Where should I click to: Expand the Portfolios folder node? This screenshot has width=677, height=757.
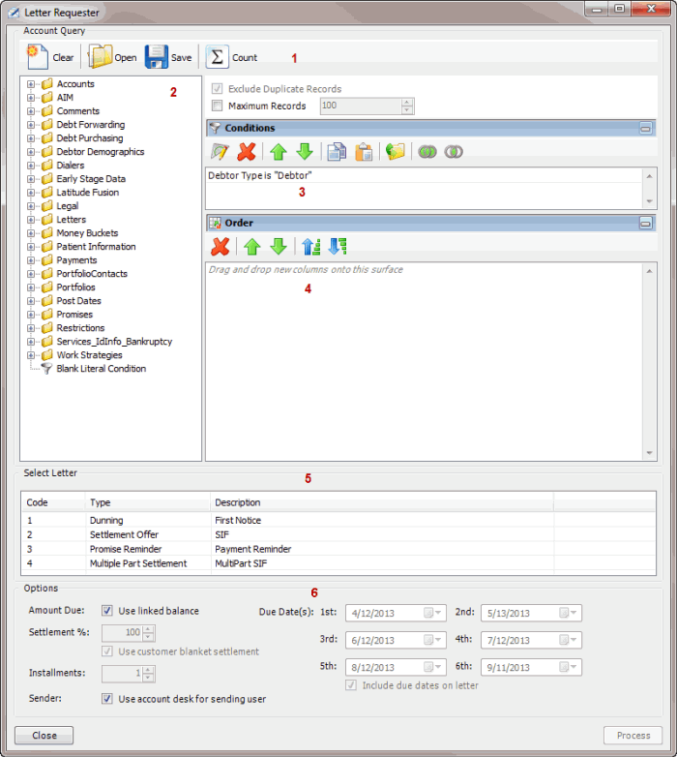(31, 288)
